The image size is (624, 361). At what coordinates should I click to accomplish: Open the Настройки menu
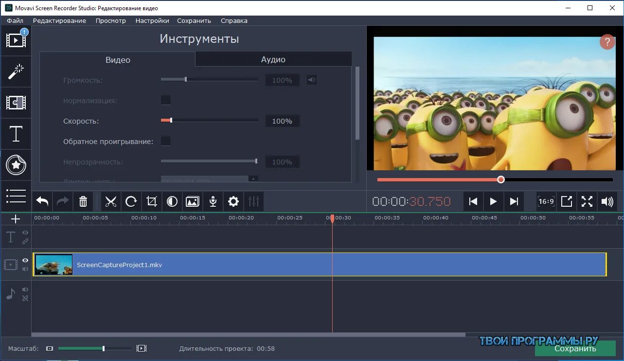(152, 20)
